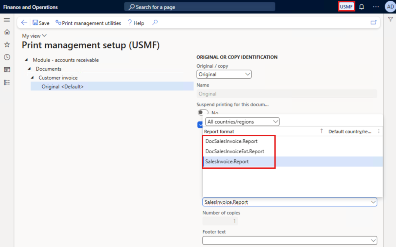The width and height of the screenshot is (396, 247).
Task: Click the Save button
Action: 41,23
